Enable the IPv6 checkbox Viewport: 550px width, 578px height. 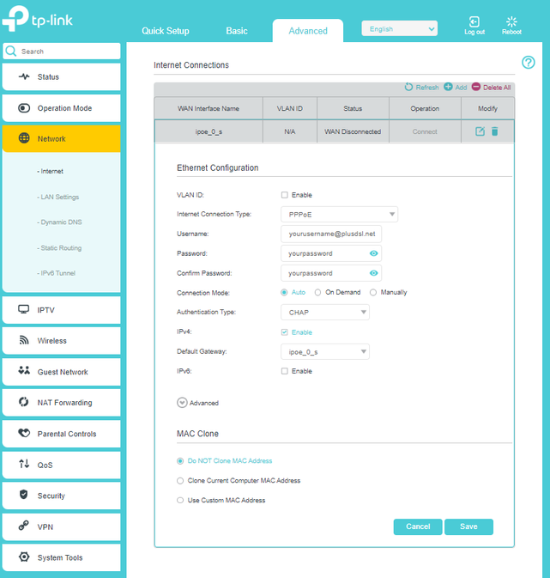point(285,371)
